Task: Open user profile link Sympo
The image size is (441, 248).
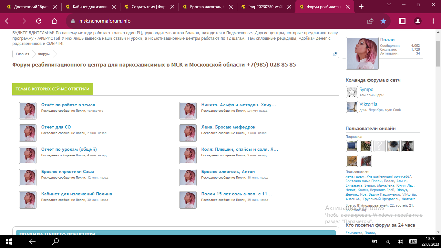Action: click(366, 89)
